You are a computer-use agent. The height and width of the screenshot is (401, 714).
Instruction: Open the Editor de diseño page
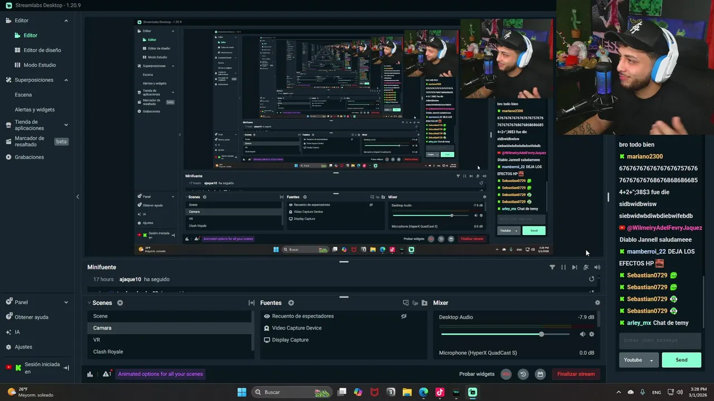coord(42,50)
